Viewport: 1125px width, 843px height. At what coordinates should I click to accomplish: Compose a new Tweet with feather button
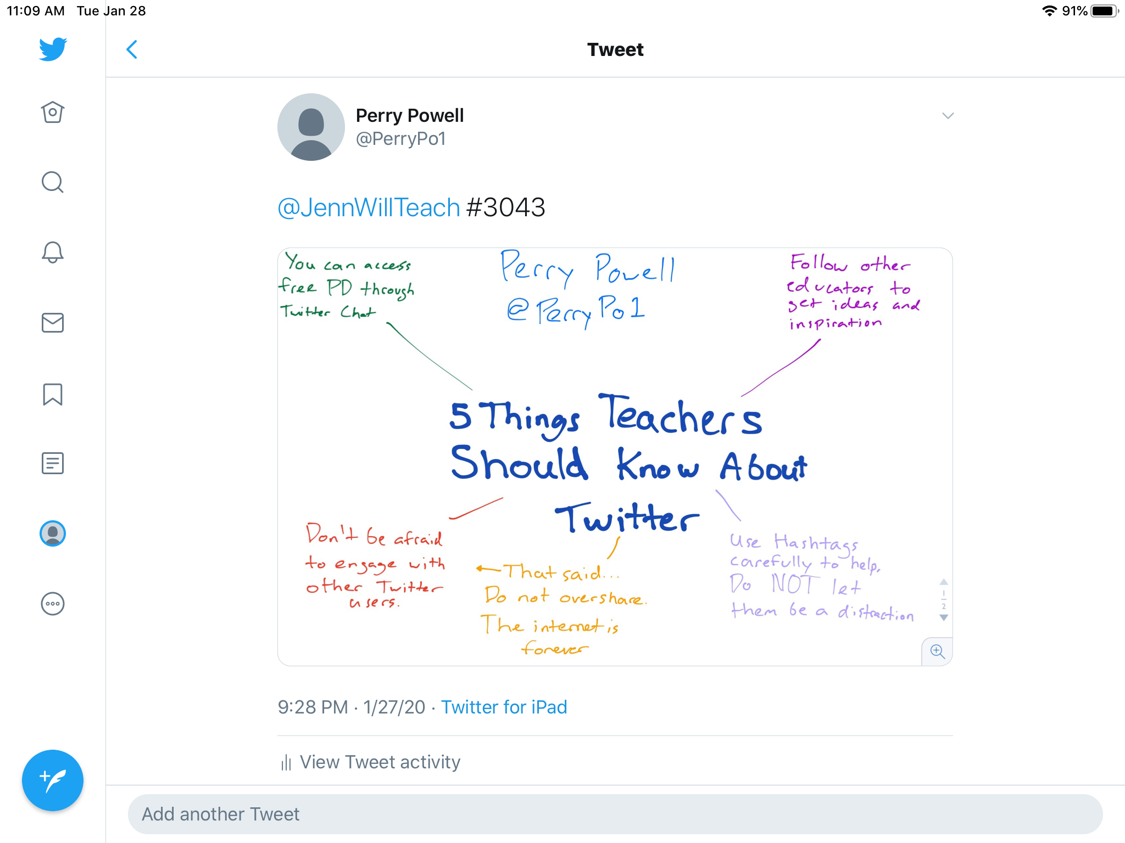[53, 780]
